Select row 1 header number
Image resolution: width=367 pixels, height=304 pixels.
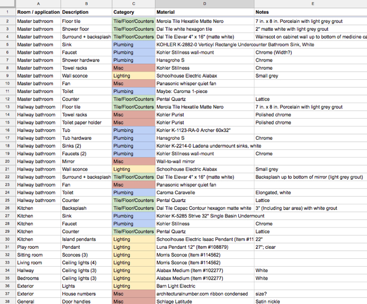[7, 12]
